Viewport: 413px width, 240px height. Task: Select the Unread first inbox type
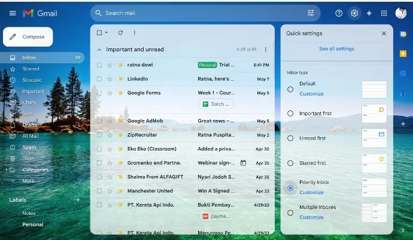[290, 139]
